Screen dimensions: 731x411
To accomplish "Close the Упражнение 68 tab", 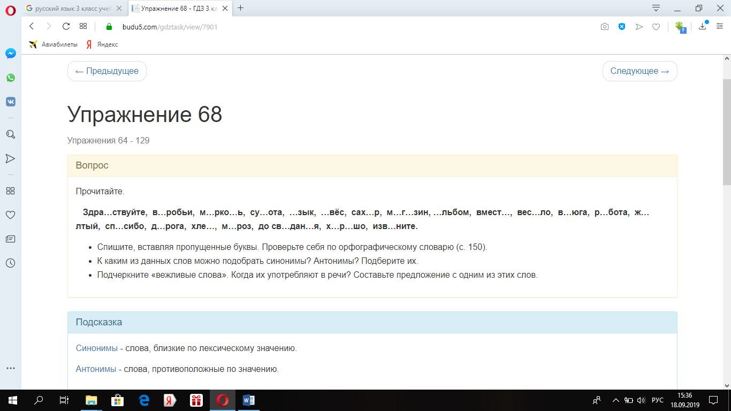I will coord(226,8).
